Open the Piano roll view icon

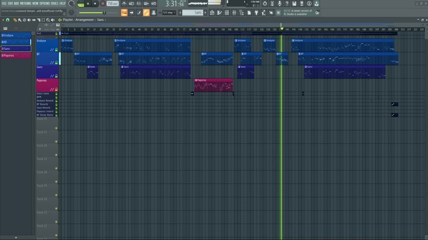tap(219, 13)
